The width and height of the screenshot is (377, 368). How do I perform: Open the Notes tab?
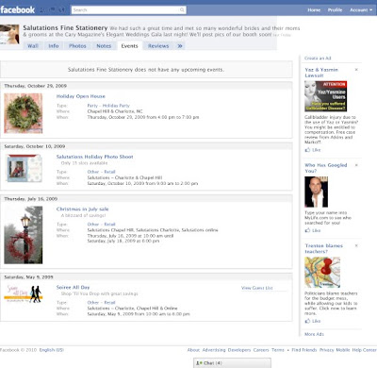(x=104, y=46)
